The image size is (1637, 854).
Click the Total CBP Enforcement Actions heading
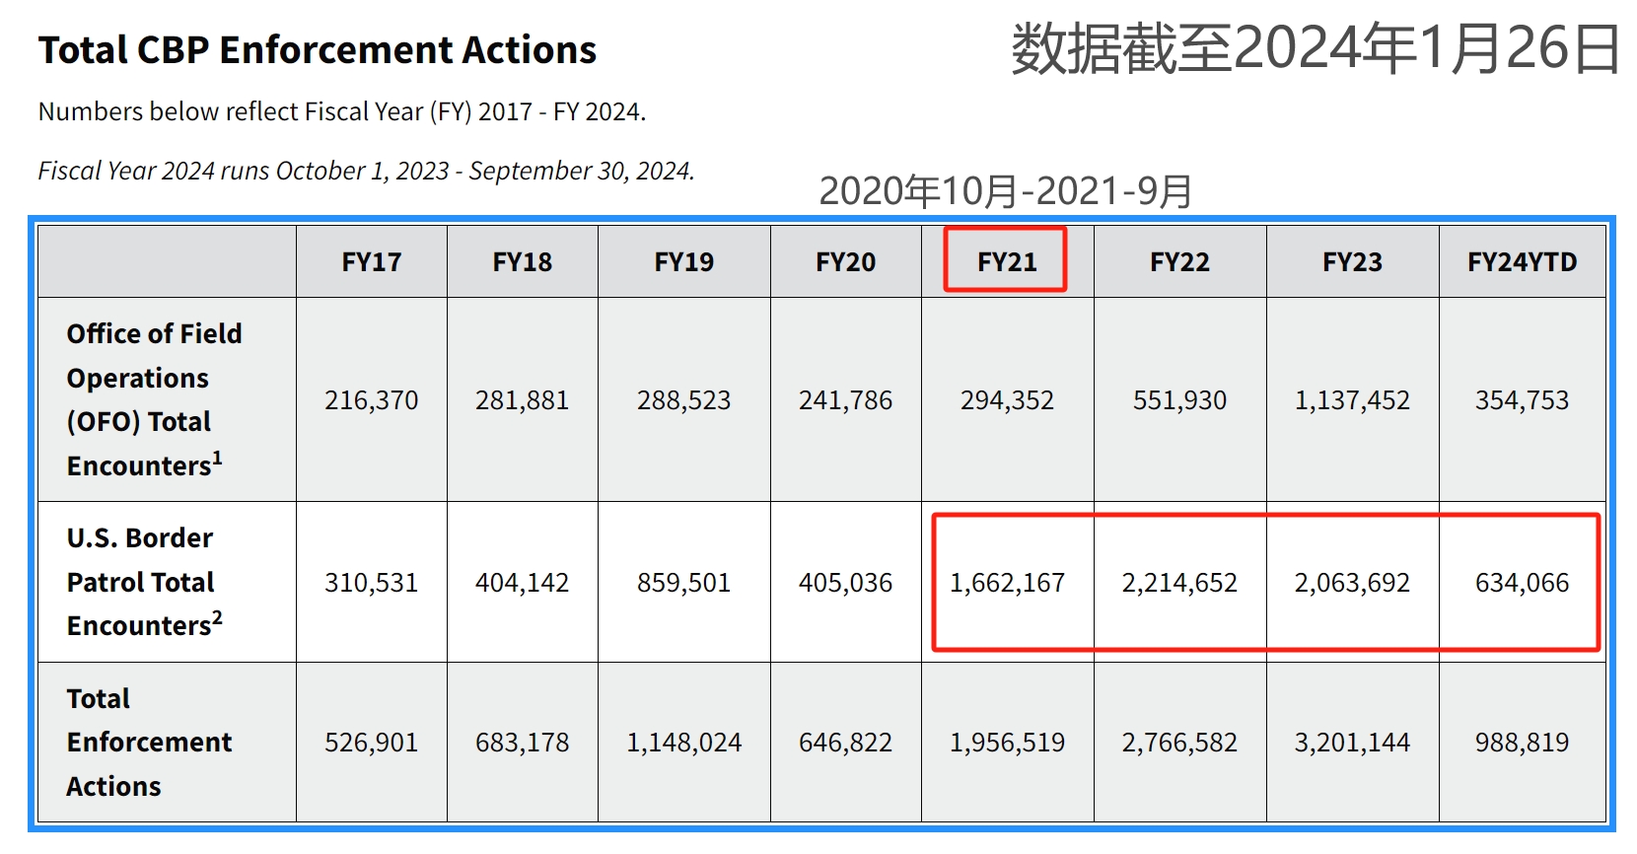pyautogui.click(x=318, y=50)
